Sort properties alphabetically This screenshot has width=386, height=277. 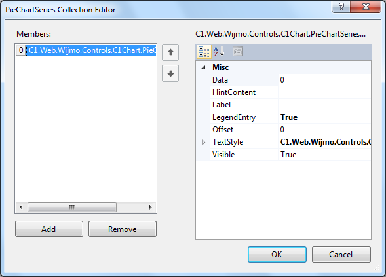[x=219, y=52]
